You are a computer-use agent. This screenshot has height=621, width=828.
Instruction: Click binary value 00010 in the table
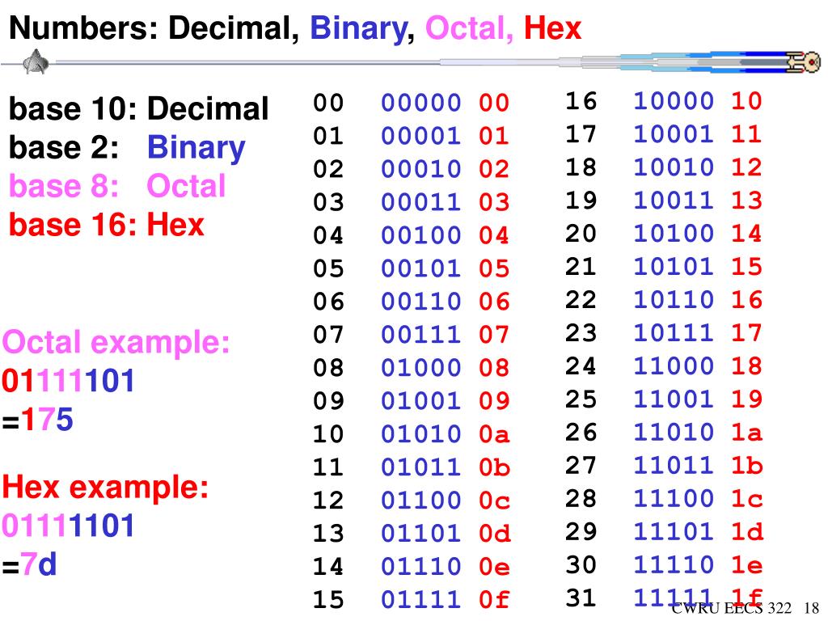420,169
